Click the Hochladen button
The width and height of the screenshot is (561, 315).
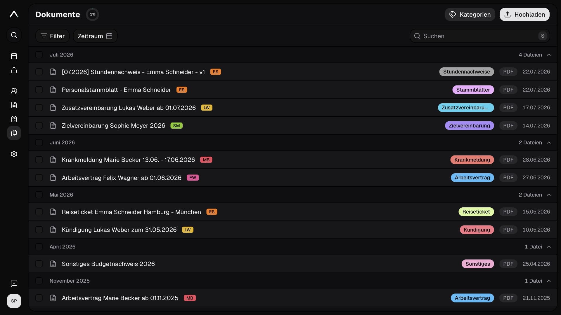coord(524,14)
